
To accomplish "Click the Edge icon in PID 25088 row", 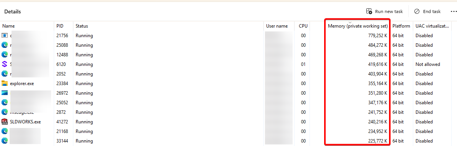I will tap(4, 45).
